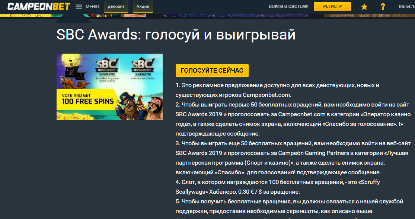This screenshot has width=415, height=219.
Task: Go to the Акции section
Action: click(143, 6)
